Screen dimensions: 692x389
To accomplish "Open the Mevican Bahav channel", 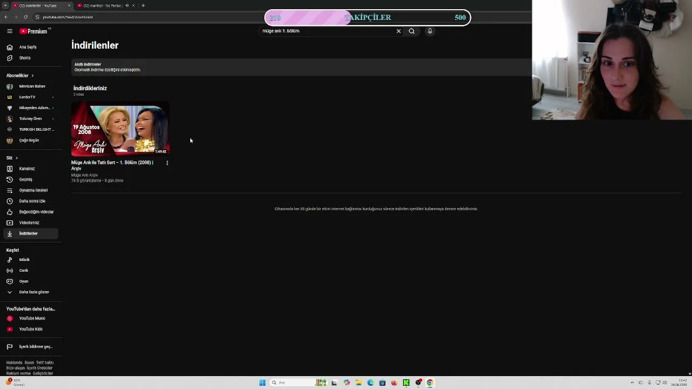I will 31,86.
